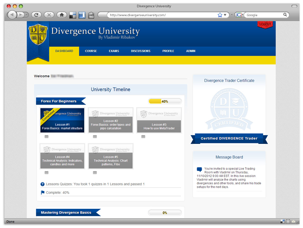
Task: Click the speech bubble message icon
Action: 199,170
